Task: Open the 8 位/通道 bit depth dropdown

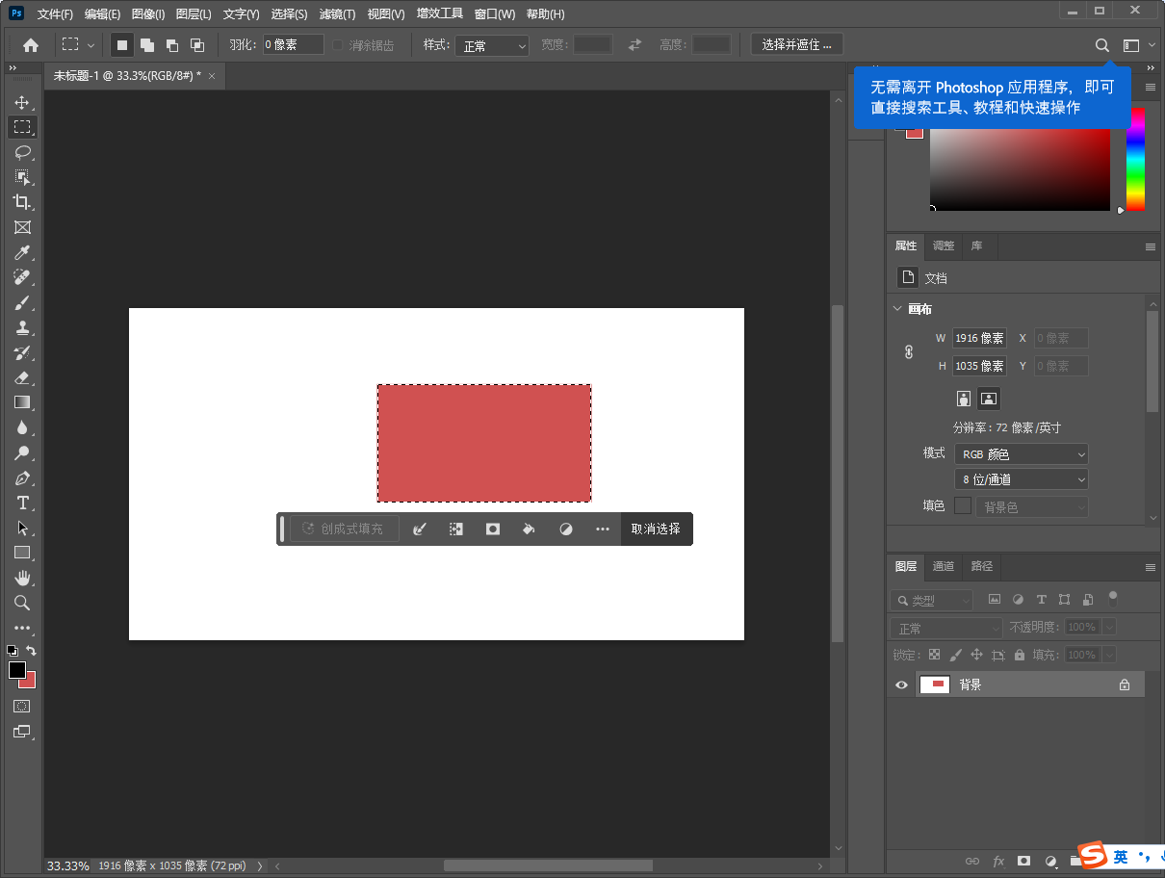Action: pos(1022,478)
